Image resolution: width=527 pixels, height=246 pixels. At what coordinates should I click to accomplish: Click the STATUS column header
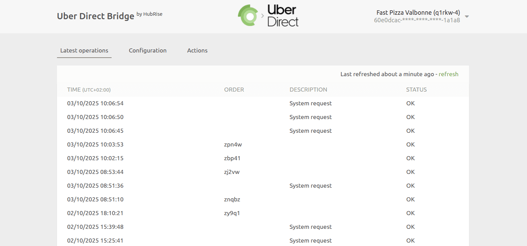pos(416,90)
